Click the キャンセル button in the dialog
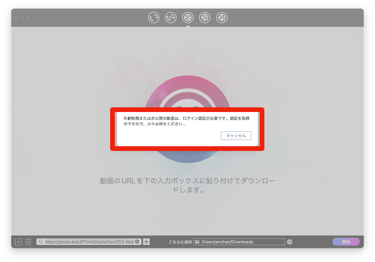The image size is (375, 262). 236,135
